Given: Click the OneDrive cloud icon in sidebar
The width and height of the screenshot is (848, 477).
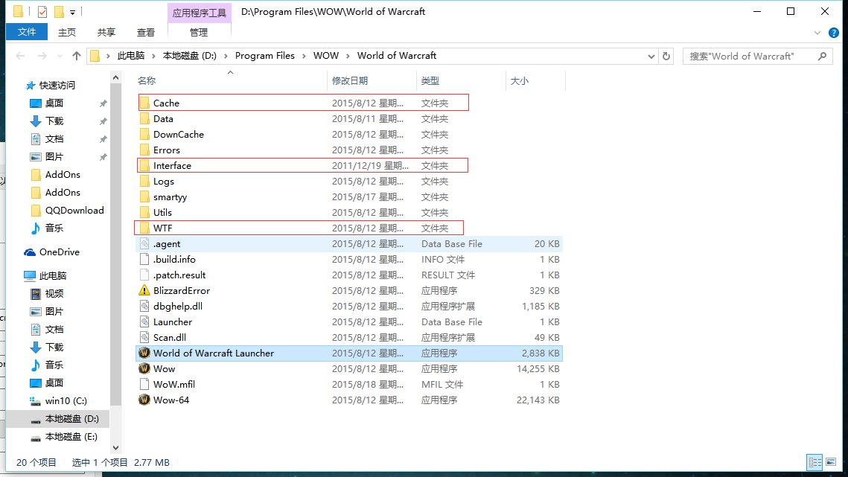Looking at the screenshot, I should [x=30, y=252].
